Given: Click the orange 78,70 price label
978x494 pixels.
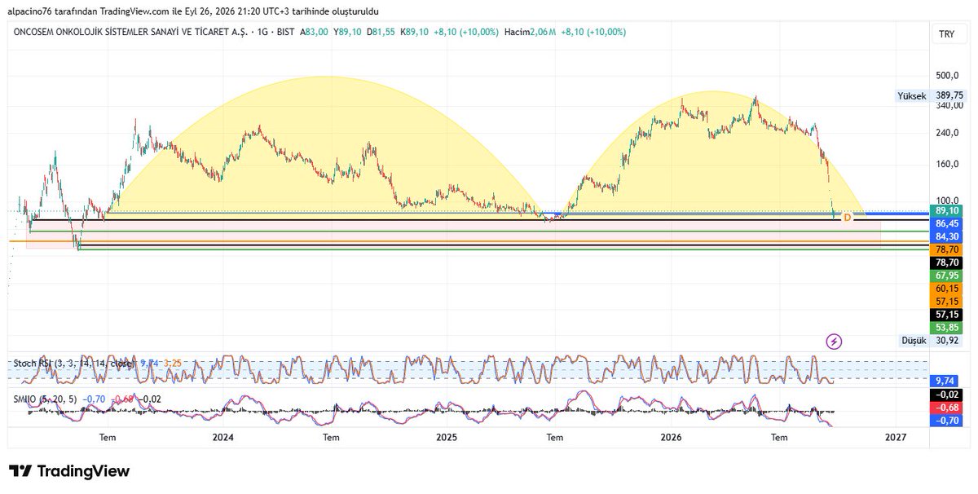Looking at the screenshot, I should click(945, 249).
